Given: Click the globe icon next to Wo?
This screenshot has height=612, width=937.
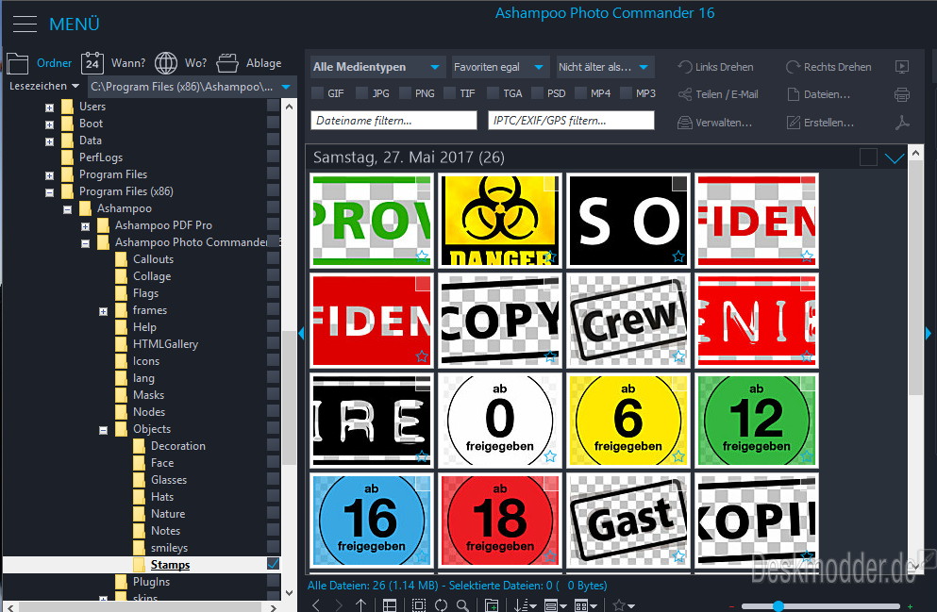Looking at the screenshot, I should [165, 62].
